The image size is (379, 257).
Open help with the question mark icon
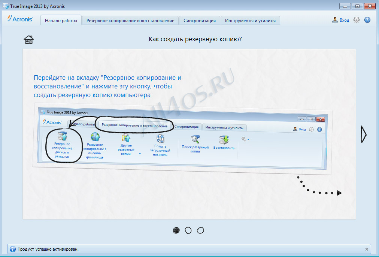click(x=367, y=20)
